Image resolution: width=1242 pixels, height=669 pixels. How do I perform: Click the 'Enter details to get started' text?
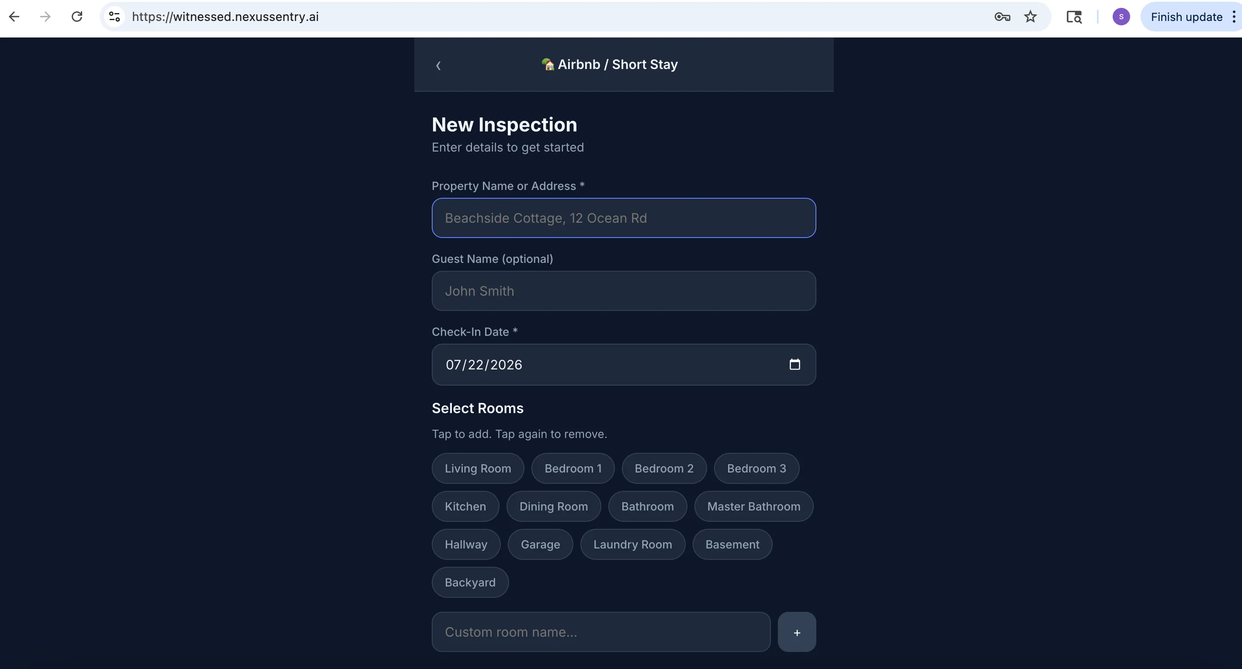tap(508, 148)
